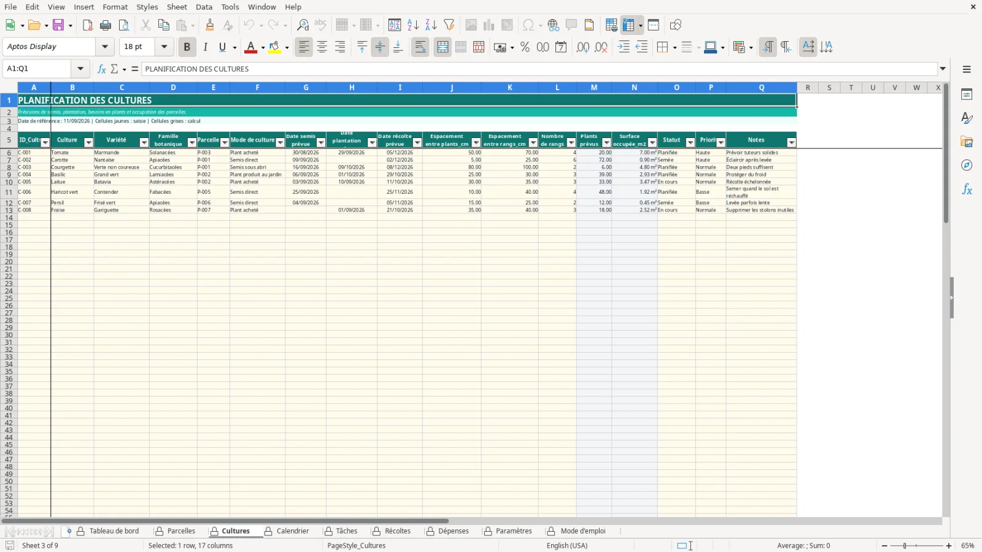The image size is (982, 552).
Task: Open font color dropdown arrow
Action: pos(263,47)
